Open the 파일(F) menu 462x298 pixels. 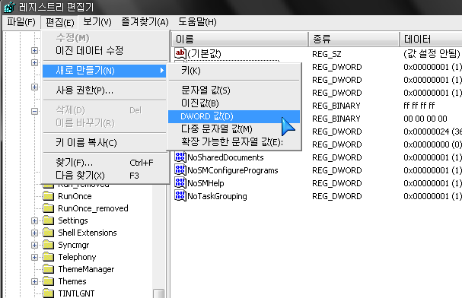21,22
